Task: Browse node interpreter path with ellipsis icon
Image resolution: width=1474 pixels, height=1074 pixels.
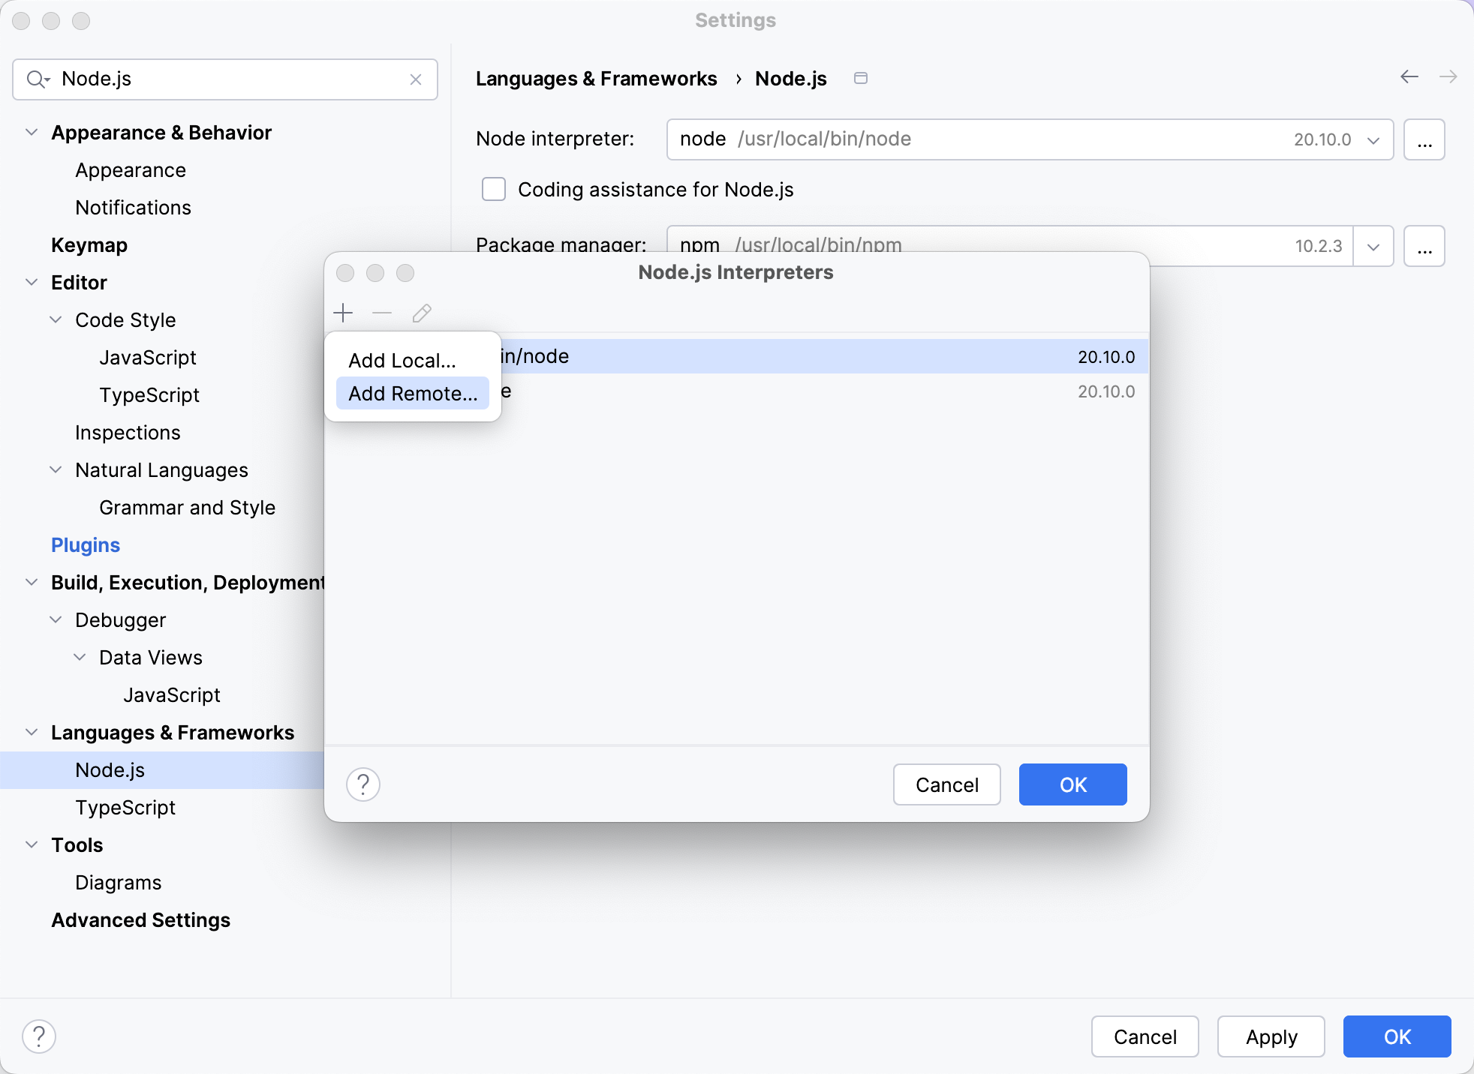Action: click(1424, 139)
